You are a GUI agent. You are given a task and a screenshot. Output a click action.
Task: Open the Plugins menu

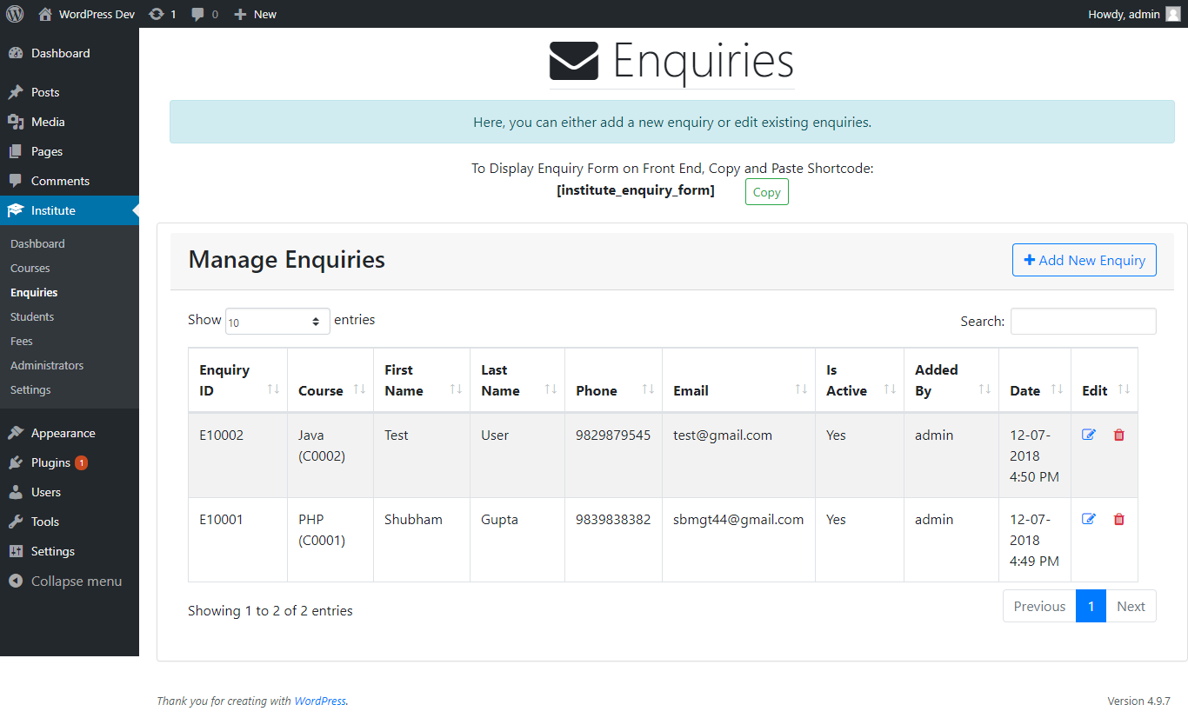pos(70,462)
